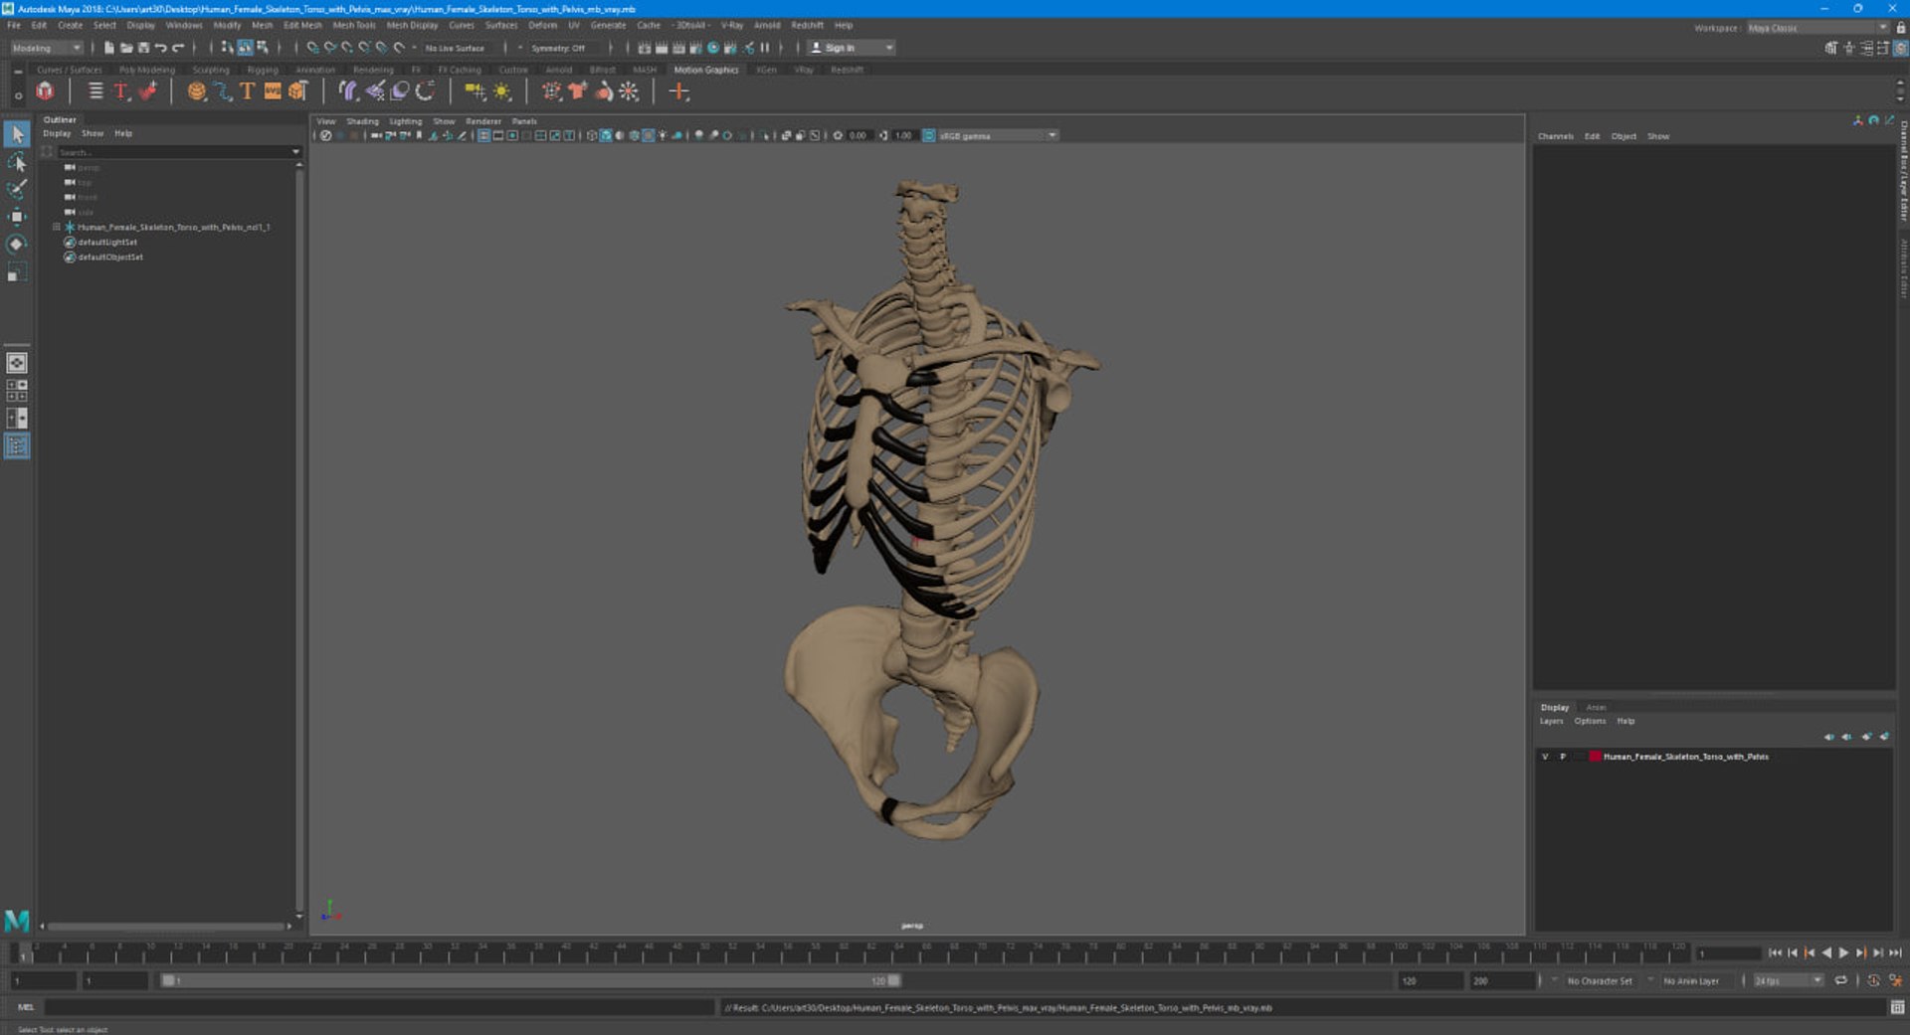
Task: Activate the Paint selection tool
Action: coord(17,189)
